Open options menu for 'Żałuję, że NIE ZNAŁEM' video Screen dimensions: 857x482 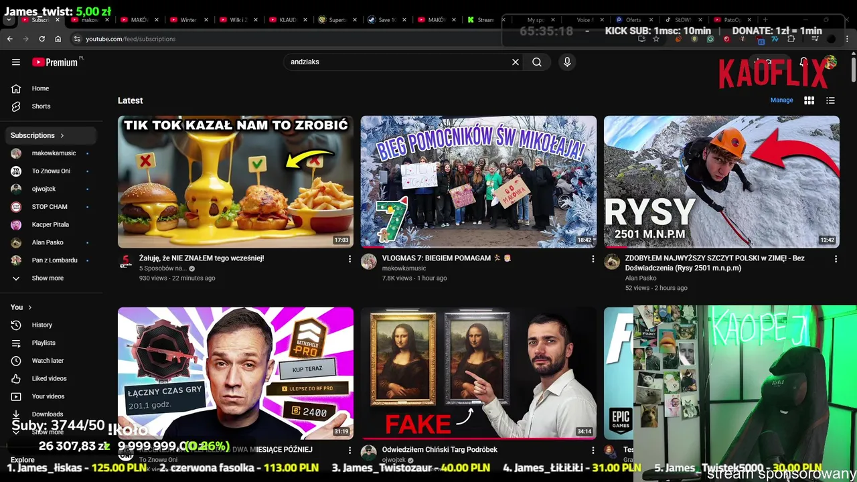coord(349,258)
